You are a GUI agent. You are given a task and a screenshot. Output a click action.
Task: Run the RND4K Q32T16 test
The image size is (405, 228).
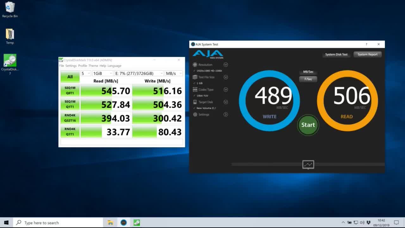pyautogui.click(x=70, y=118)
